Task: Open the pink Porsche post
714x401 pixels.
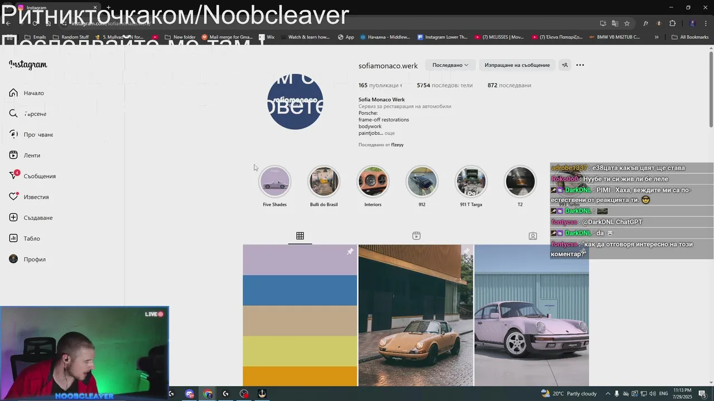Action: click(x=532, y=315)
